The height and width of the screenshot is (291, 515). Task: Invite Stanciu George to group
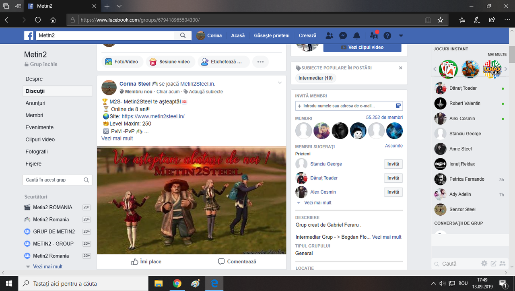pyautogui.click(x=393, y=164)
